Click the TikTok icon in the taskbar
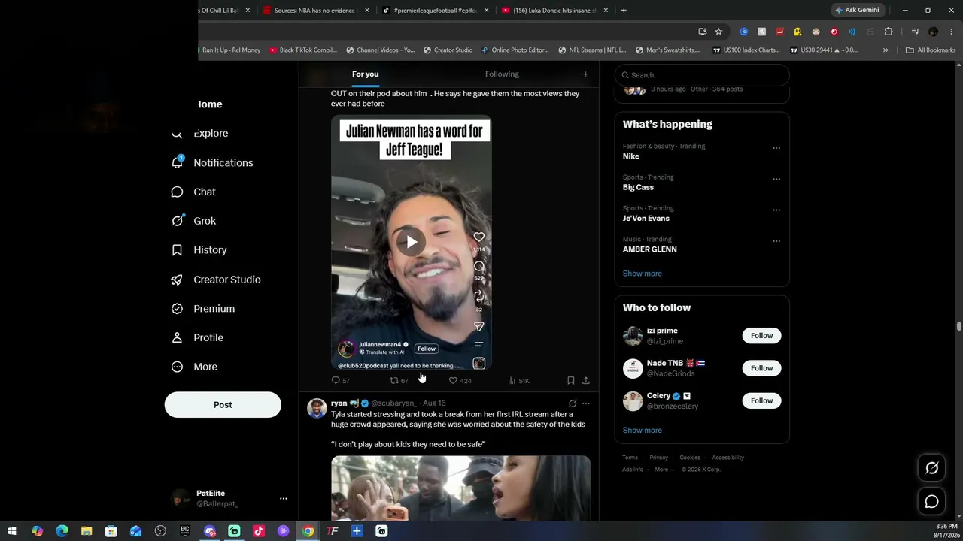This screenshot has height=541, width=963. click(259, 531)
